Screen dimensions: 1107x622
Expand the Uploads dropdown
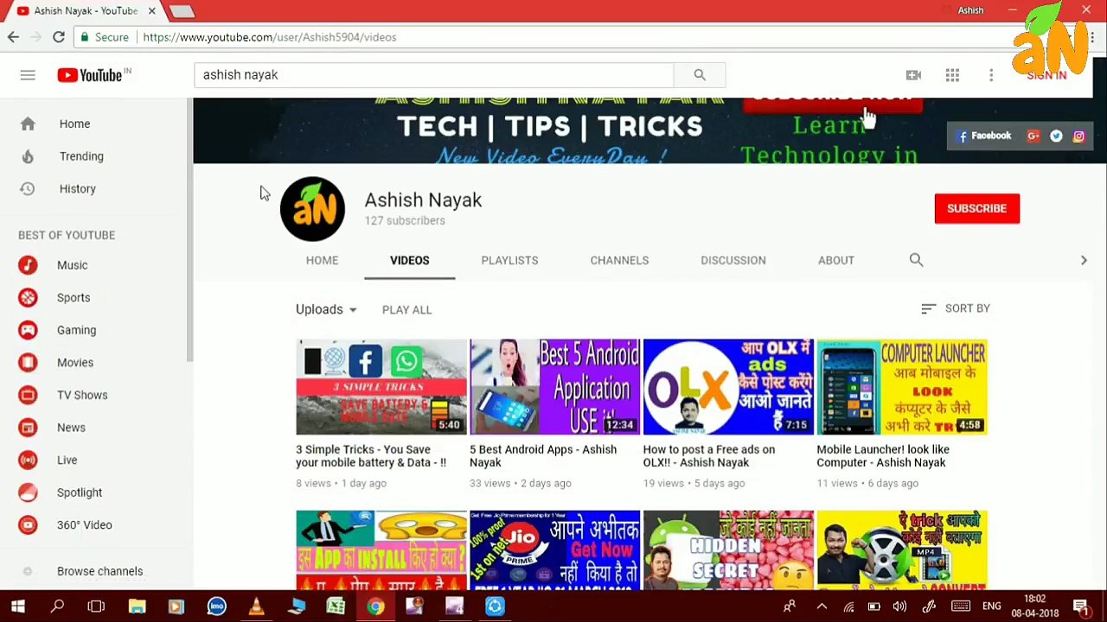pos(326,309)
